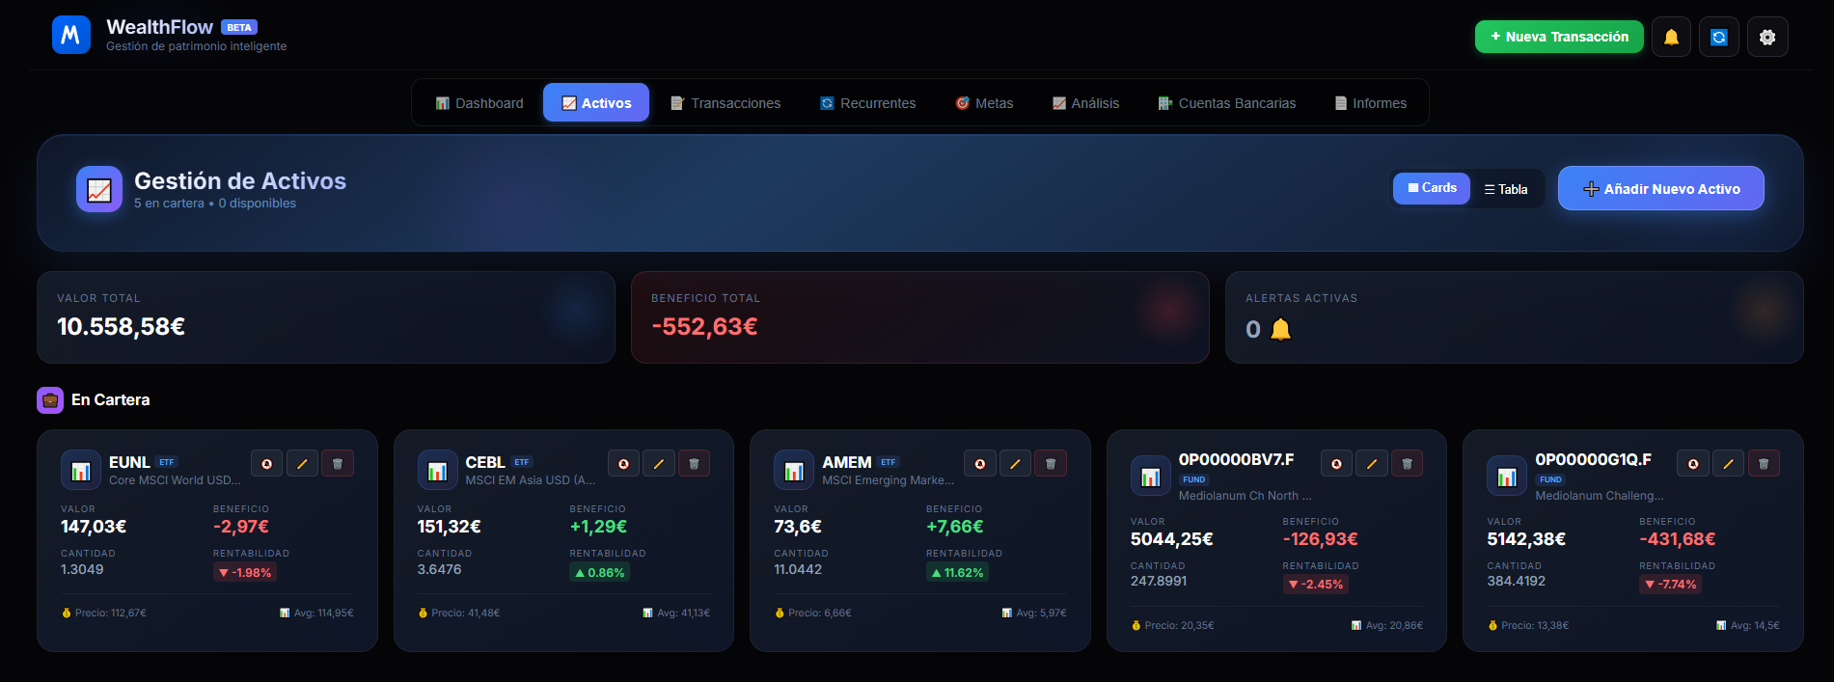Click the WealthFlow M logo

coord(71,35)
